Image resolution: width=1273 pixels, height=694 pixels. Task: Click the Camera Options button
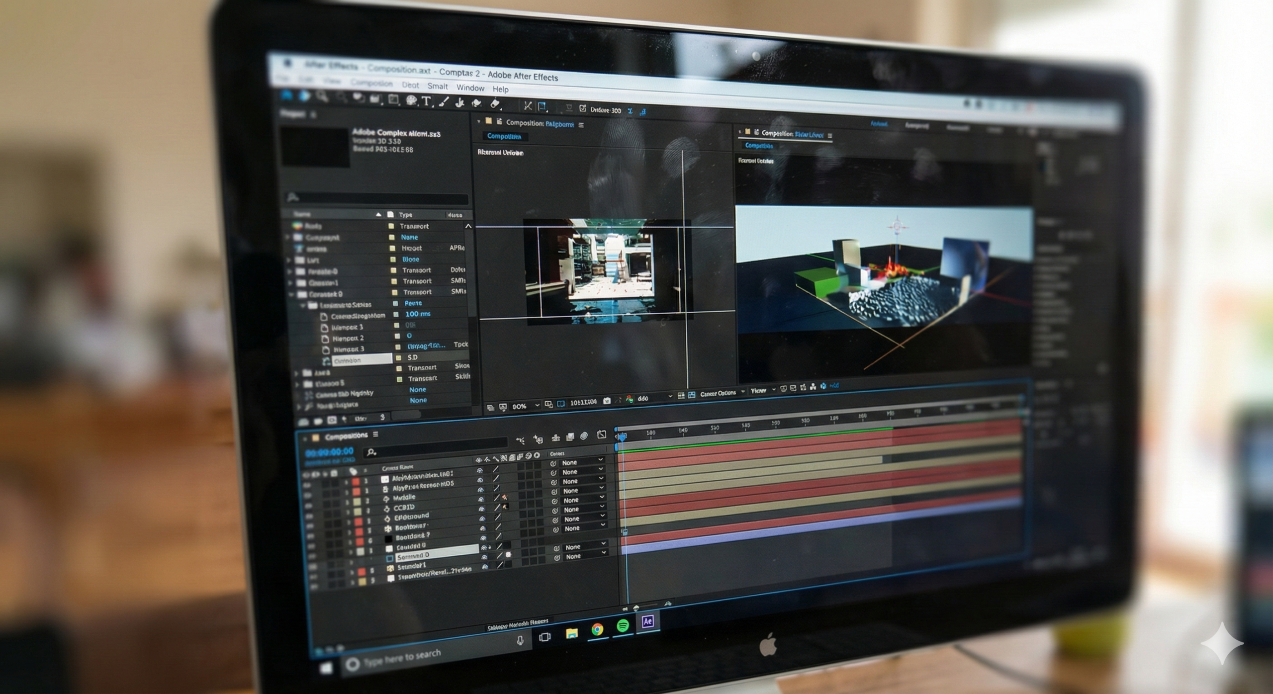pyautogui.click(x=718, y=393)
